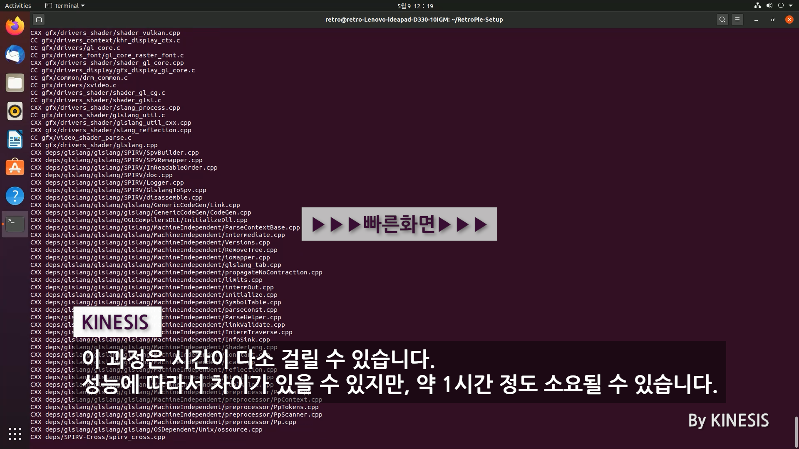Open the Activities overview

point(18,6)
